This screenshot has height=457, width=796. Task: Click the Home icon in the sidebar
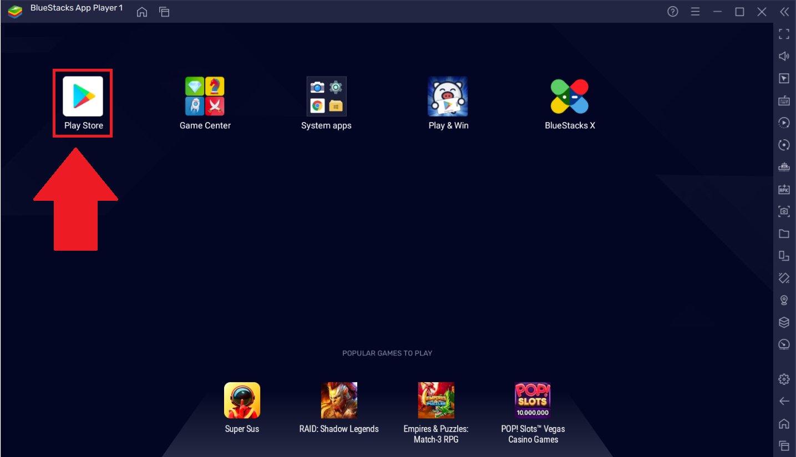[x=784, y=424]
